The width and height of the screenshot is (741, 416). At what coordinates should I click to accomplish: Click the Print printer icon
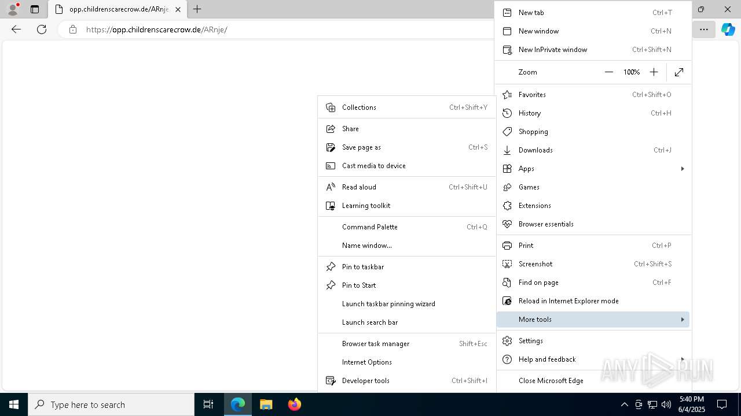(x=507, y=246)
